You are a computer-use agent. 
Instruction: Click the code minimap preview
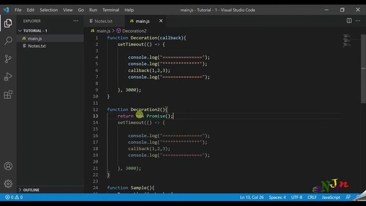347,41
